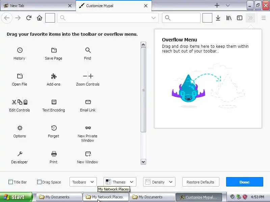The height and width of the screenshot is (202, 270).
Task: Click the scrollbar down arrow
Action: (x=143, y=162)
